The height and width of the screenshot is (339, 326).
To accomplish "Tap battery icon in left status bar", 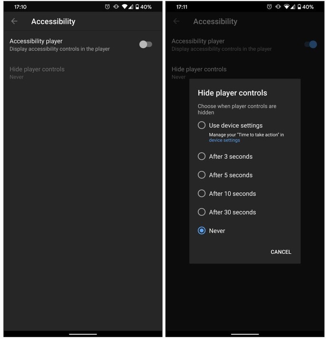I will (x=137, y=7).
